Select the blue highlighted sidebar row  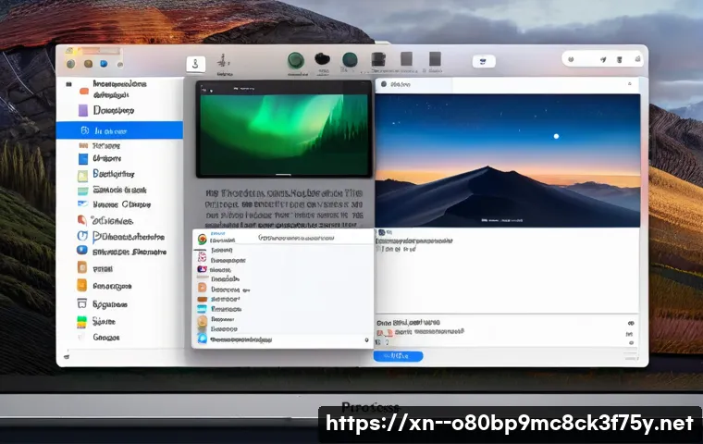pyautogui.click(x=119, y=130)
